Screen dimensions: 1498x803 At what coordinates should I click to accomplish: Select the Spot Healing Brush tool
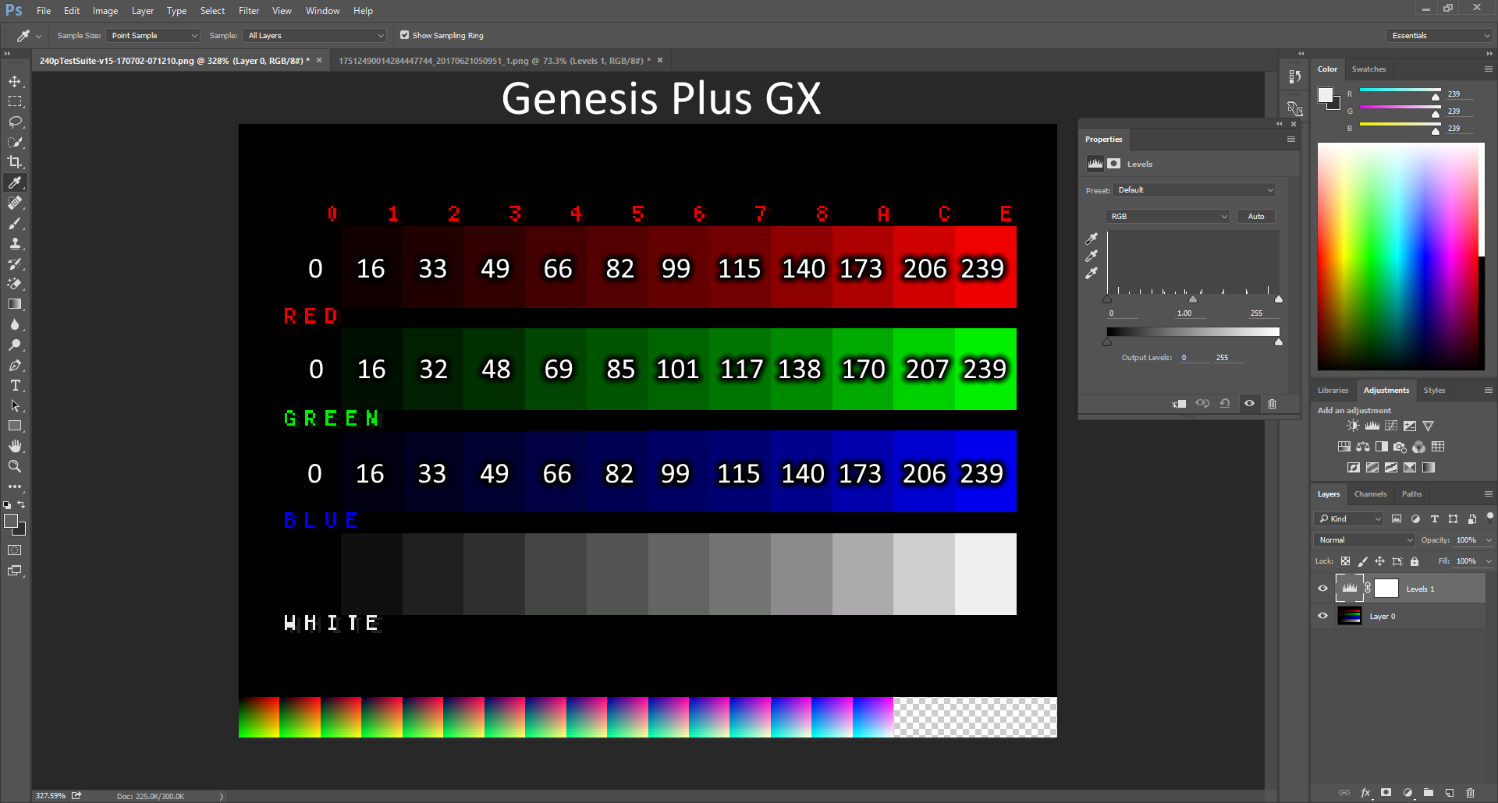click(15, 203)
